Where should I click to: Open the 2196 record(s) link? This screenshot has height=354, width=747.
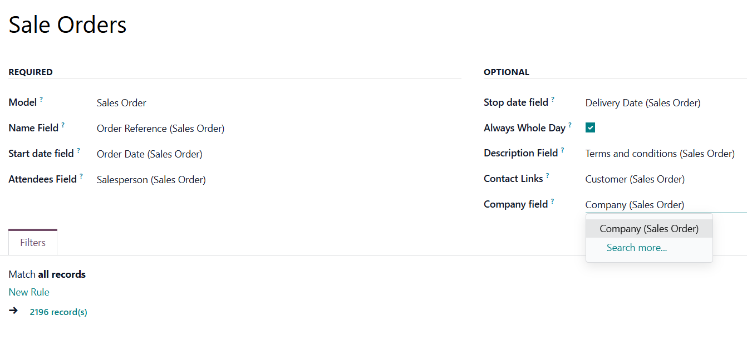coord(58,312)
